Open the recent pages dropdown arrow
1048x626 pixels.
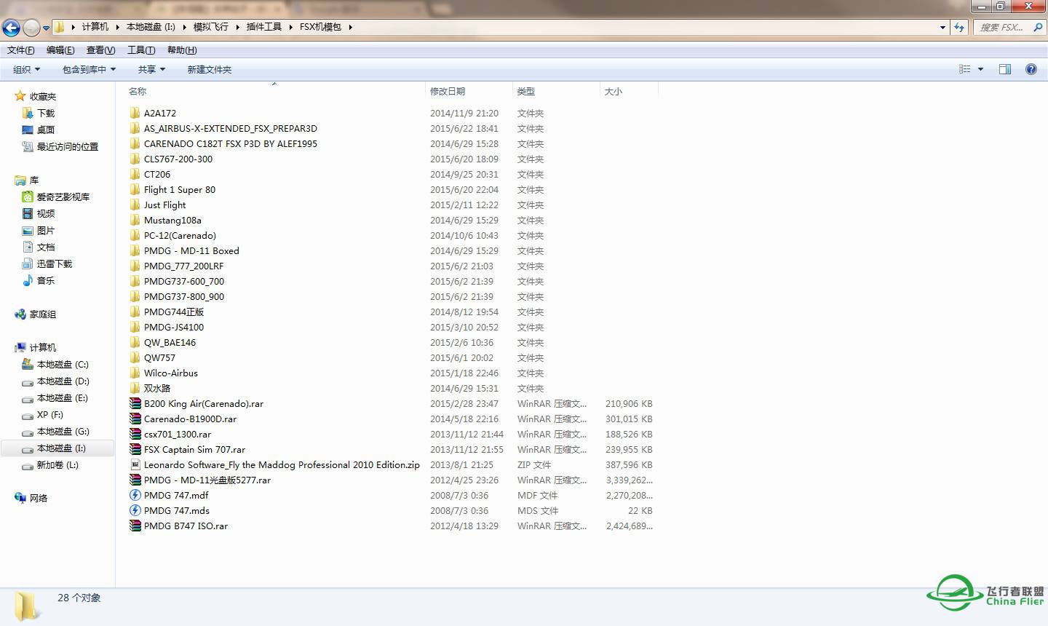click(x=46, y=28)
